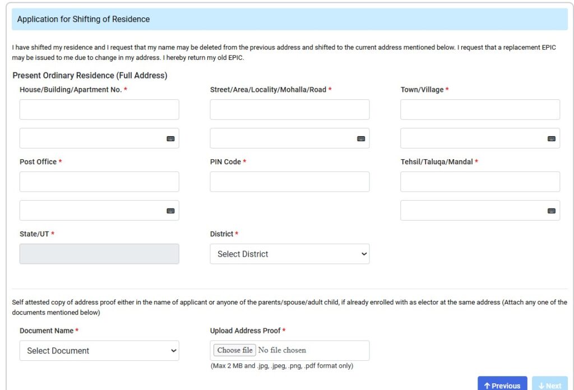Open on-screen keyboard for Tehsil/Taluqa/Mandal field

(552, 210)
